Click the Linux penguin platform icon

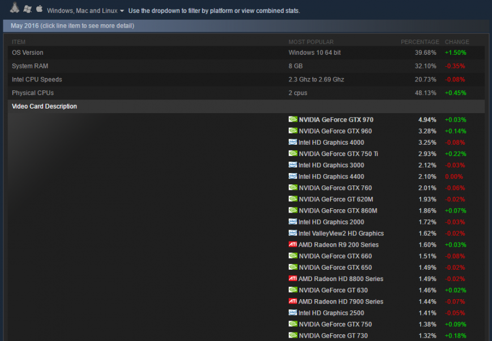(14, 7)
